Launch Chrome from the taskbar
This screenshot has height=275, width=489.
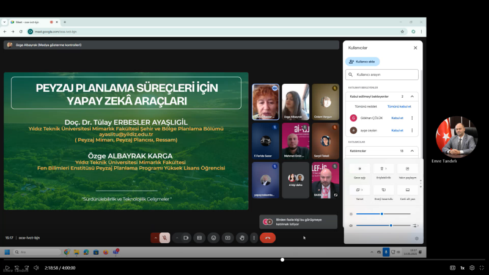pos(67,252)
